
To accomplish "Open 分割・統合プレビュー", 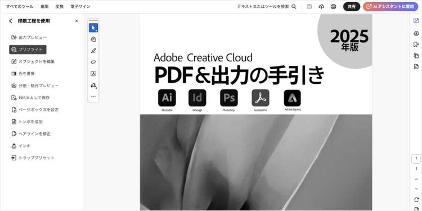I will (x=35, y=86).
